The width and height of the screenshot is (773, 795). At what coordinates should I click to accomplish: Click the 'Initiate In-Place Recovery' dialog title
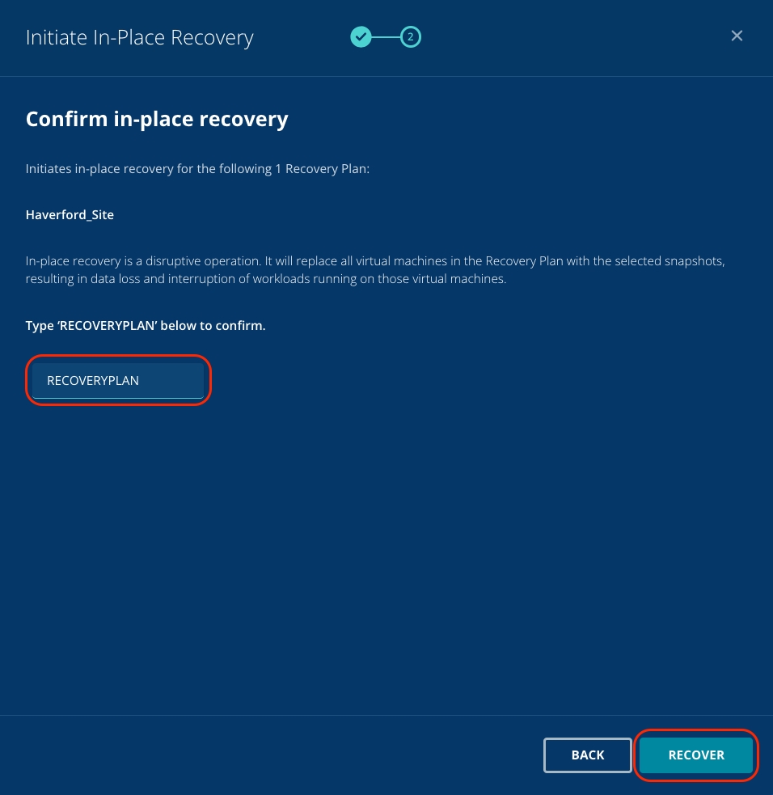tap(140, 37)
